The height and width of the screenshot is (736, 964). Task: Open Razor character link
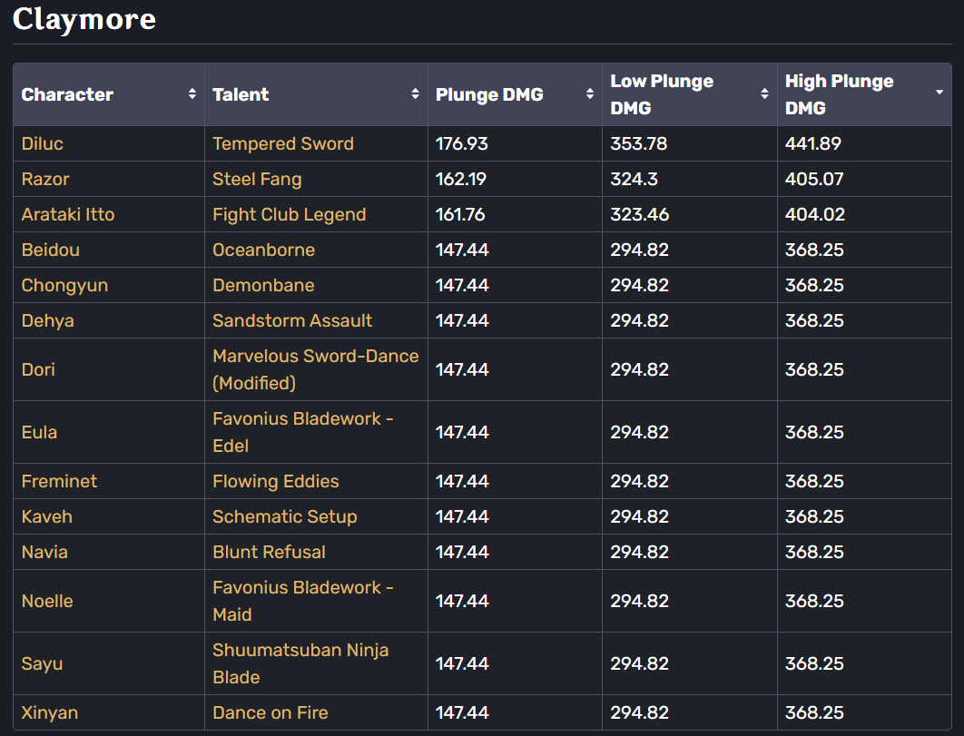[x=45, y=179]
